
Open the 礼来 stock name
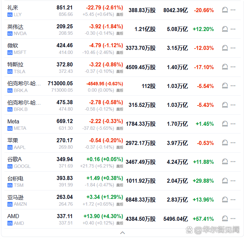(x=13, y=8)
